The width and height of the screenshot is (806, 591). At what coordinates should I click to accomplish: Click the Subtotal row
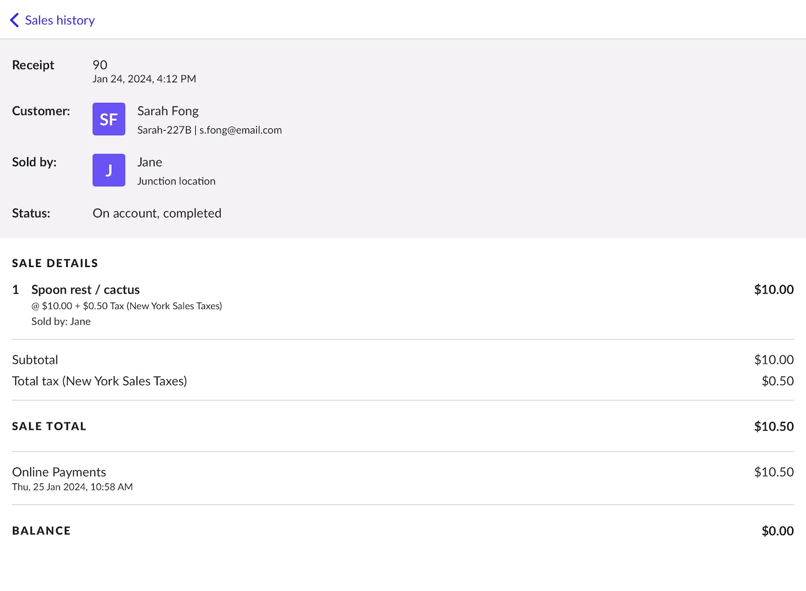[35, 360]
